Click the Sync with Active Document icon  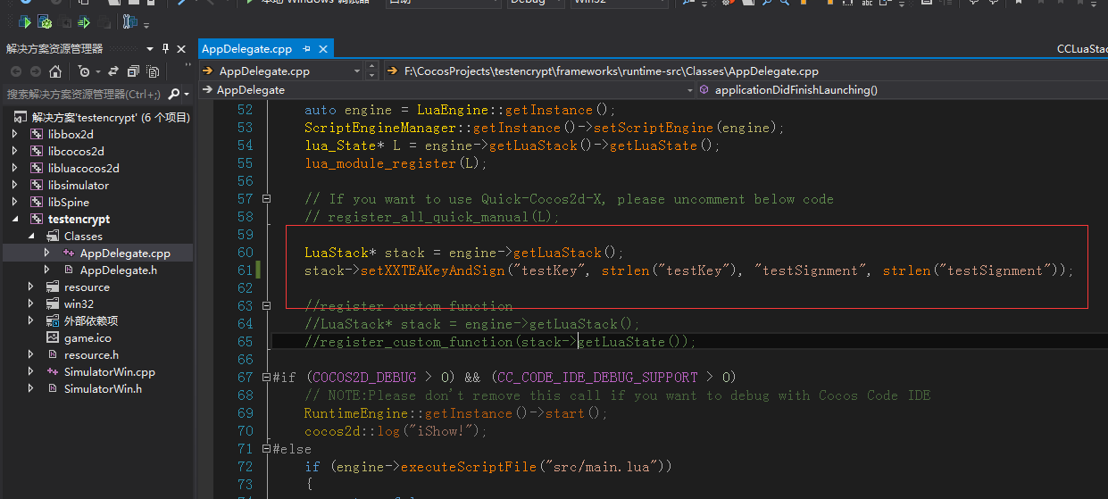click(113, 71)
